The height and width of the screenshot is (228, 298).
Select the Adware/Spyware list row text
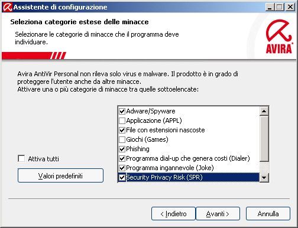151,111
